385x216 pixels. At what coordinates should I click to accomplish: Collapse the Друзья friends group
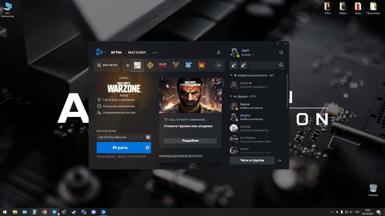click(x=231, y=96)
